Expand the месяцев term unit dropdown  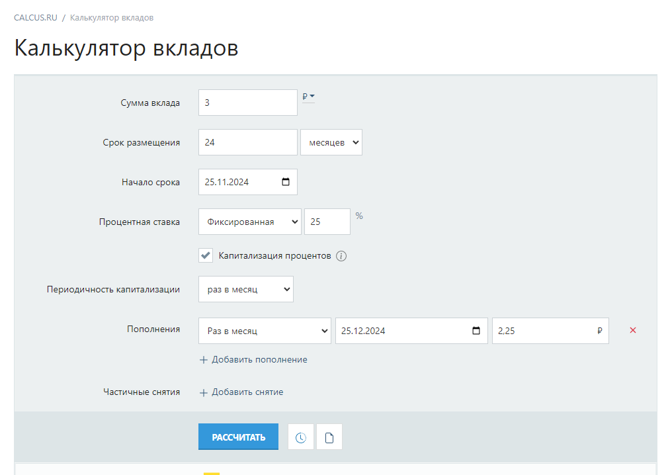point(331,142)
